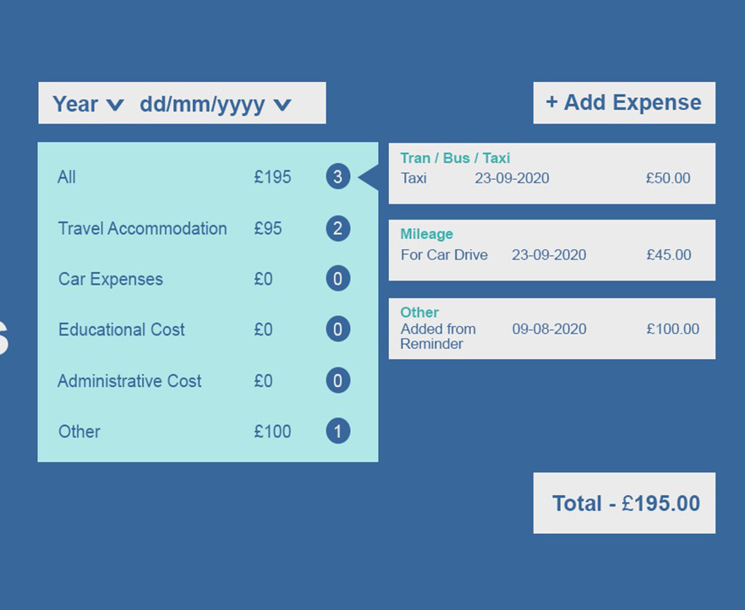Viewport: 745px width, 610px height.
Task: Click the Educational Cost count badge
Action: pyautogui.click(x=337, y=330)
